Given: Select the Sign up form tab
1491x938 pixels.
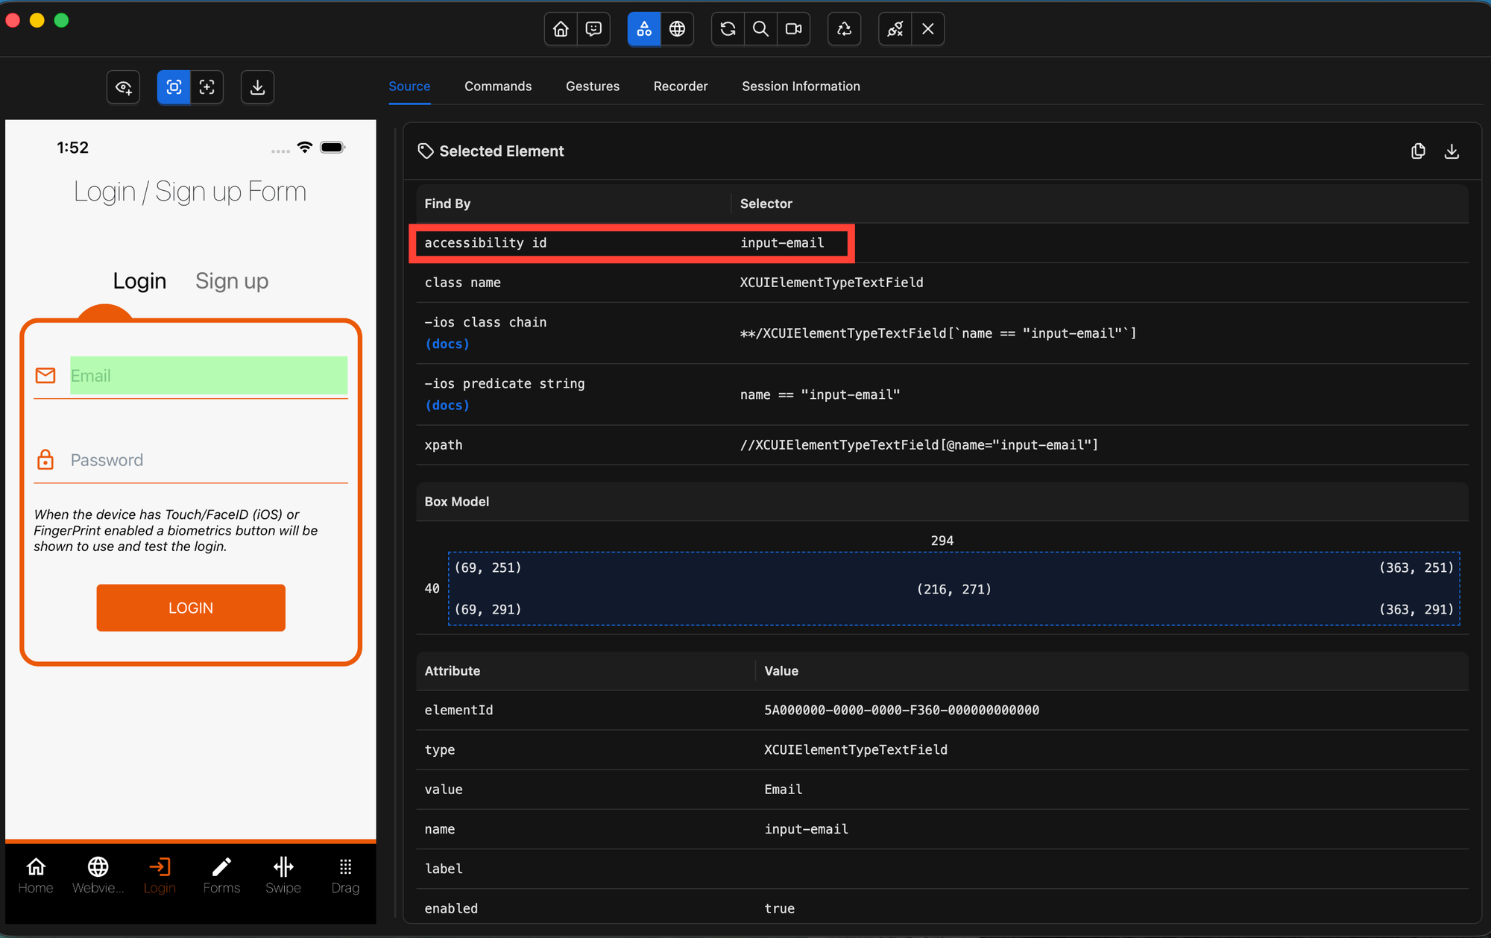Looking at the screenshot, I should tap(232, 281).
